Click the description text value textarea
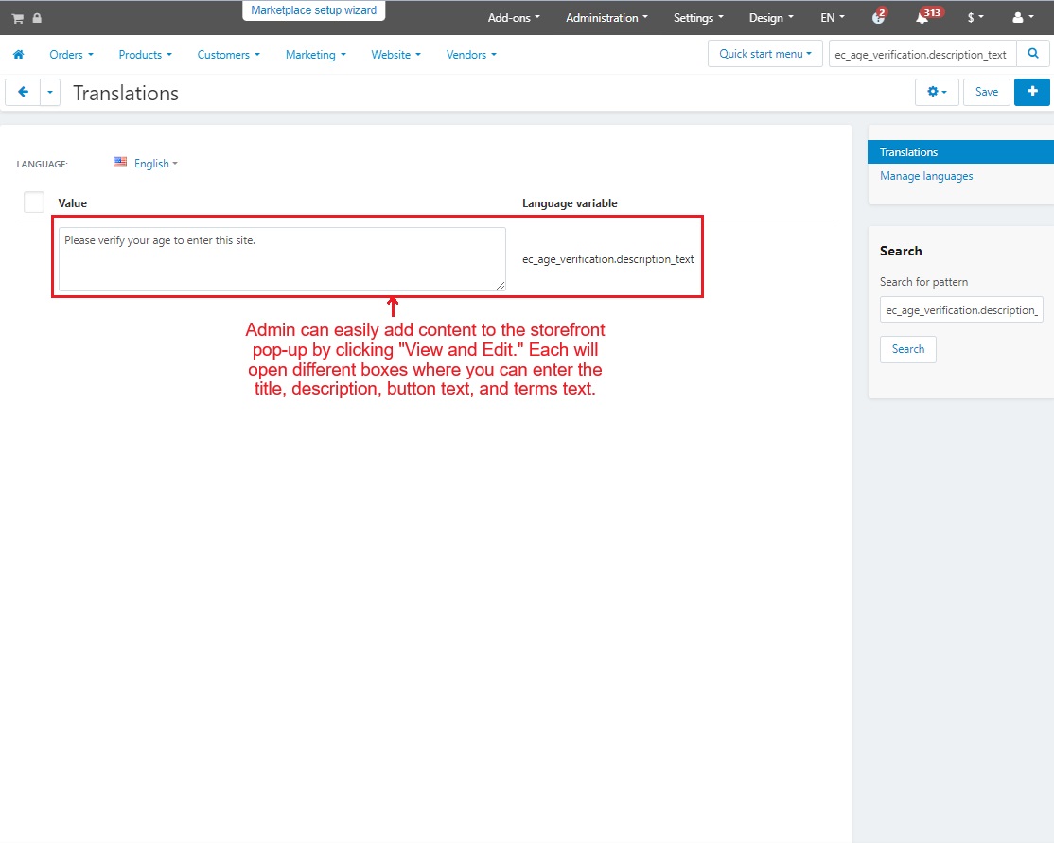1054x843 pixels. tap(282, 258)
